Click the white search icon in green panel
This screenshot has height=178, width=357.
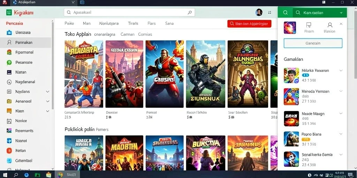285,13
